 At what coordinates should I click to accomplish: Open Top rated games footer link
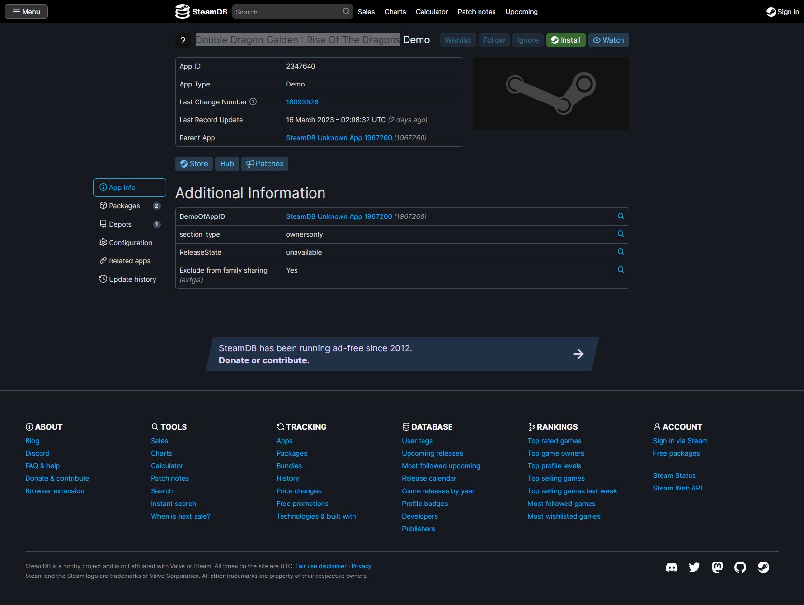(554, 441)
